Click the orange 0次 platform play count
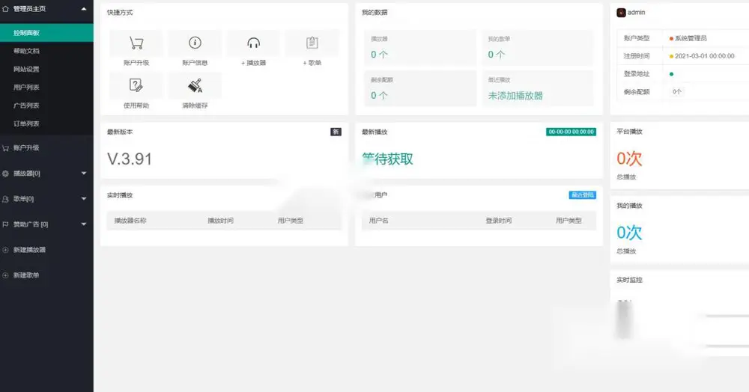This screenshot has width=749, height=392. [629, 159]
